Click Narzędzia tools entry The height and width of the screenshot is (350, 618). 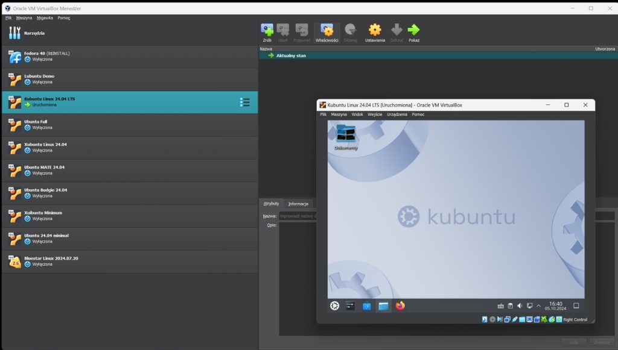(x=34, y=33)
